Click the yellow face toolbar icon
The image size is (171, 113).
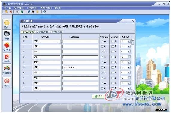pyautogui.click(x=37, y=12)
